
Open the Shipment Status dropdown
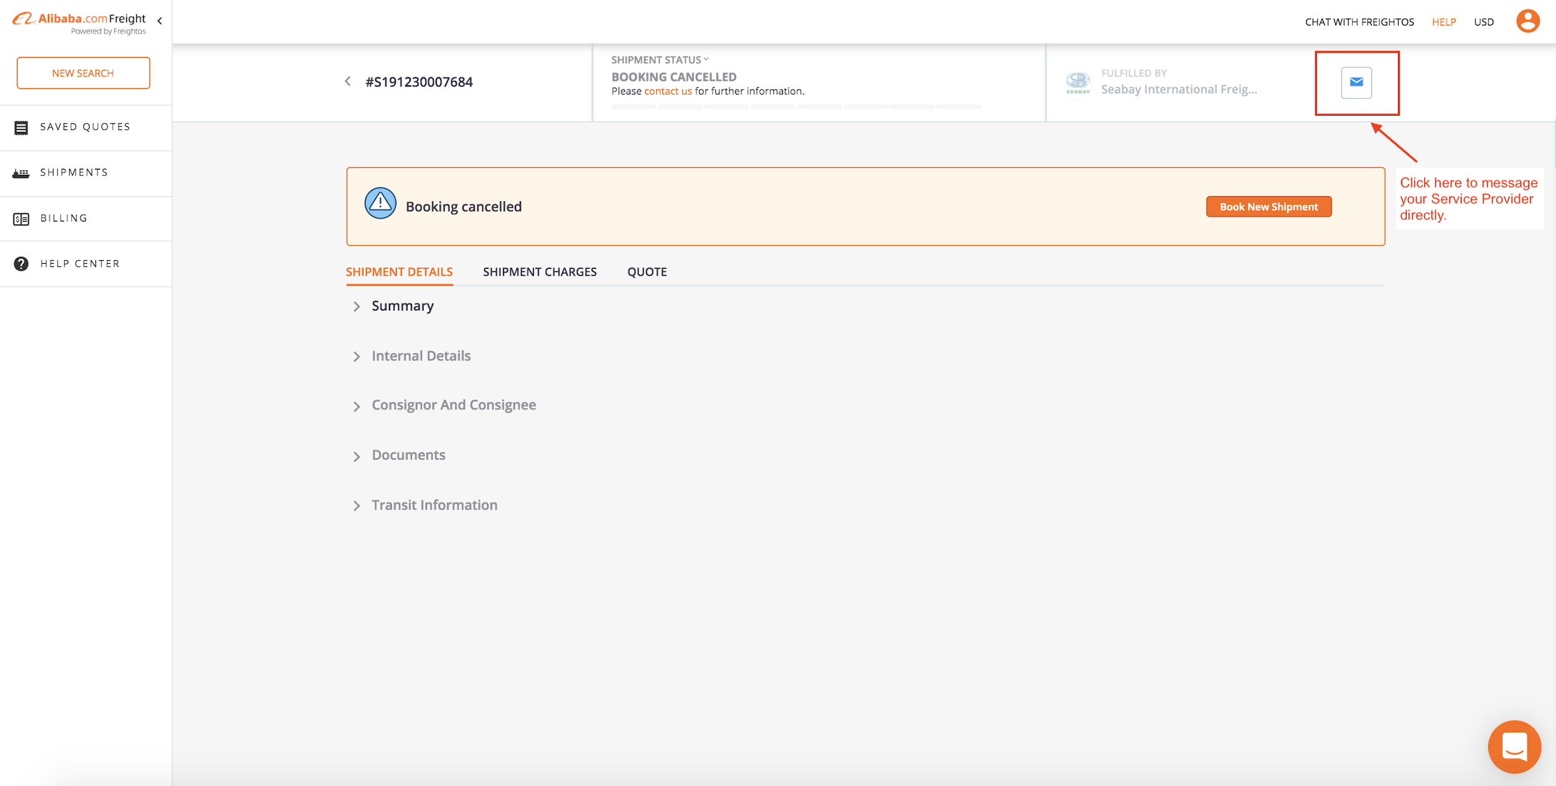[660, 60]
